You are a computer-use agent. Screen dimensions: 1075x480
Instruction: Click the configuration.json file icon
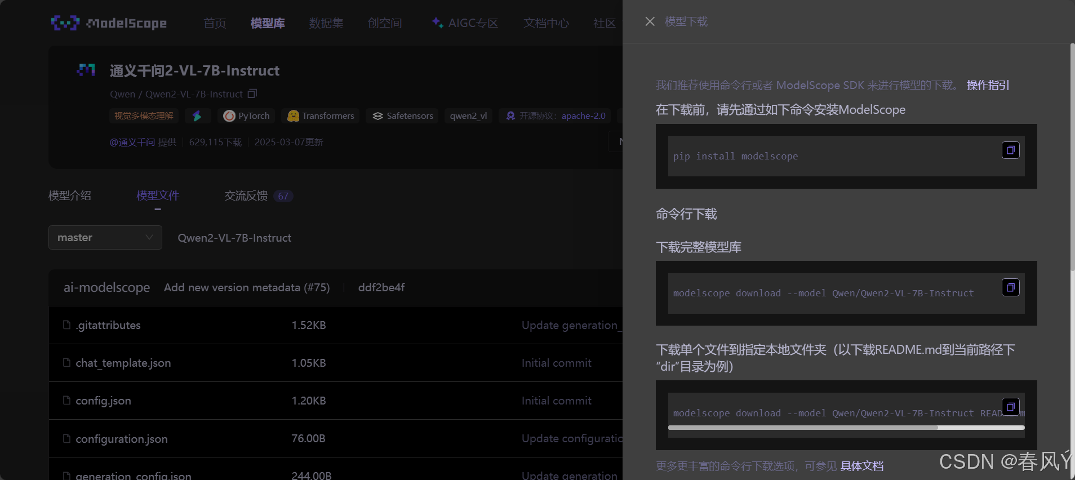67,438
